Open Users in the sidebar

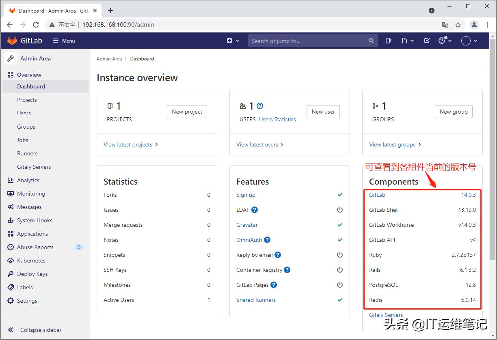click(x=24, y=113)
